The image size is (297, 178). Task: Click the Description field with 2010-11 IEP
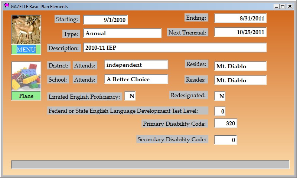pyautogui.click(x=174, y=47)
